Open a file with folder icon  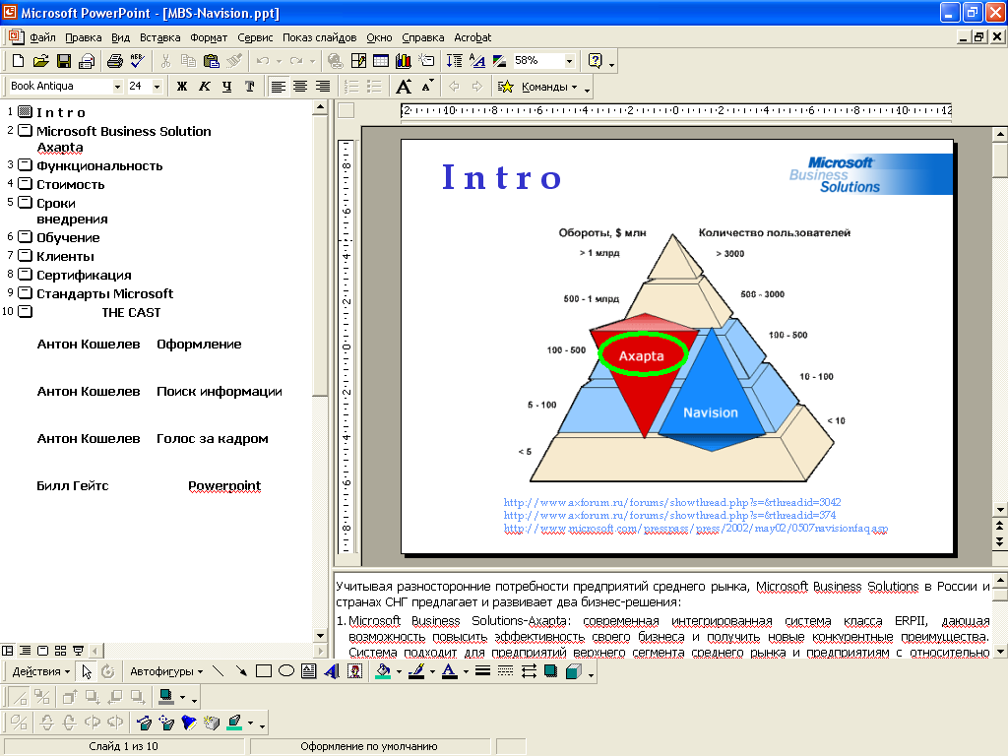coord(41,61)
